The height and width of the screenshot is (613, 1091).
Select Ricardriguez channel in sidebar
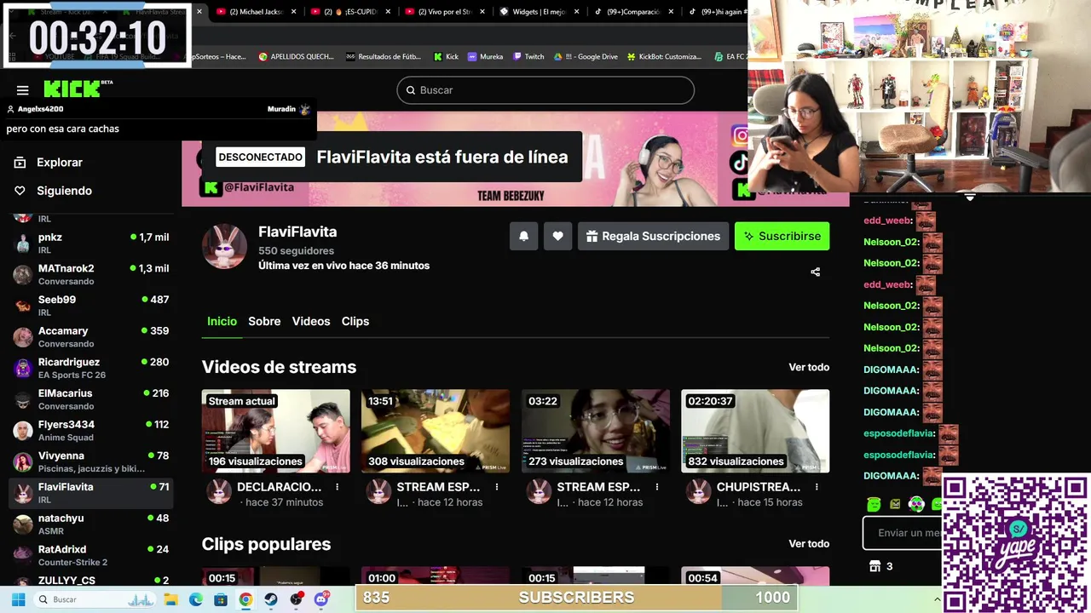pyautogui.click(x=90, y=368)
